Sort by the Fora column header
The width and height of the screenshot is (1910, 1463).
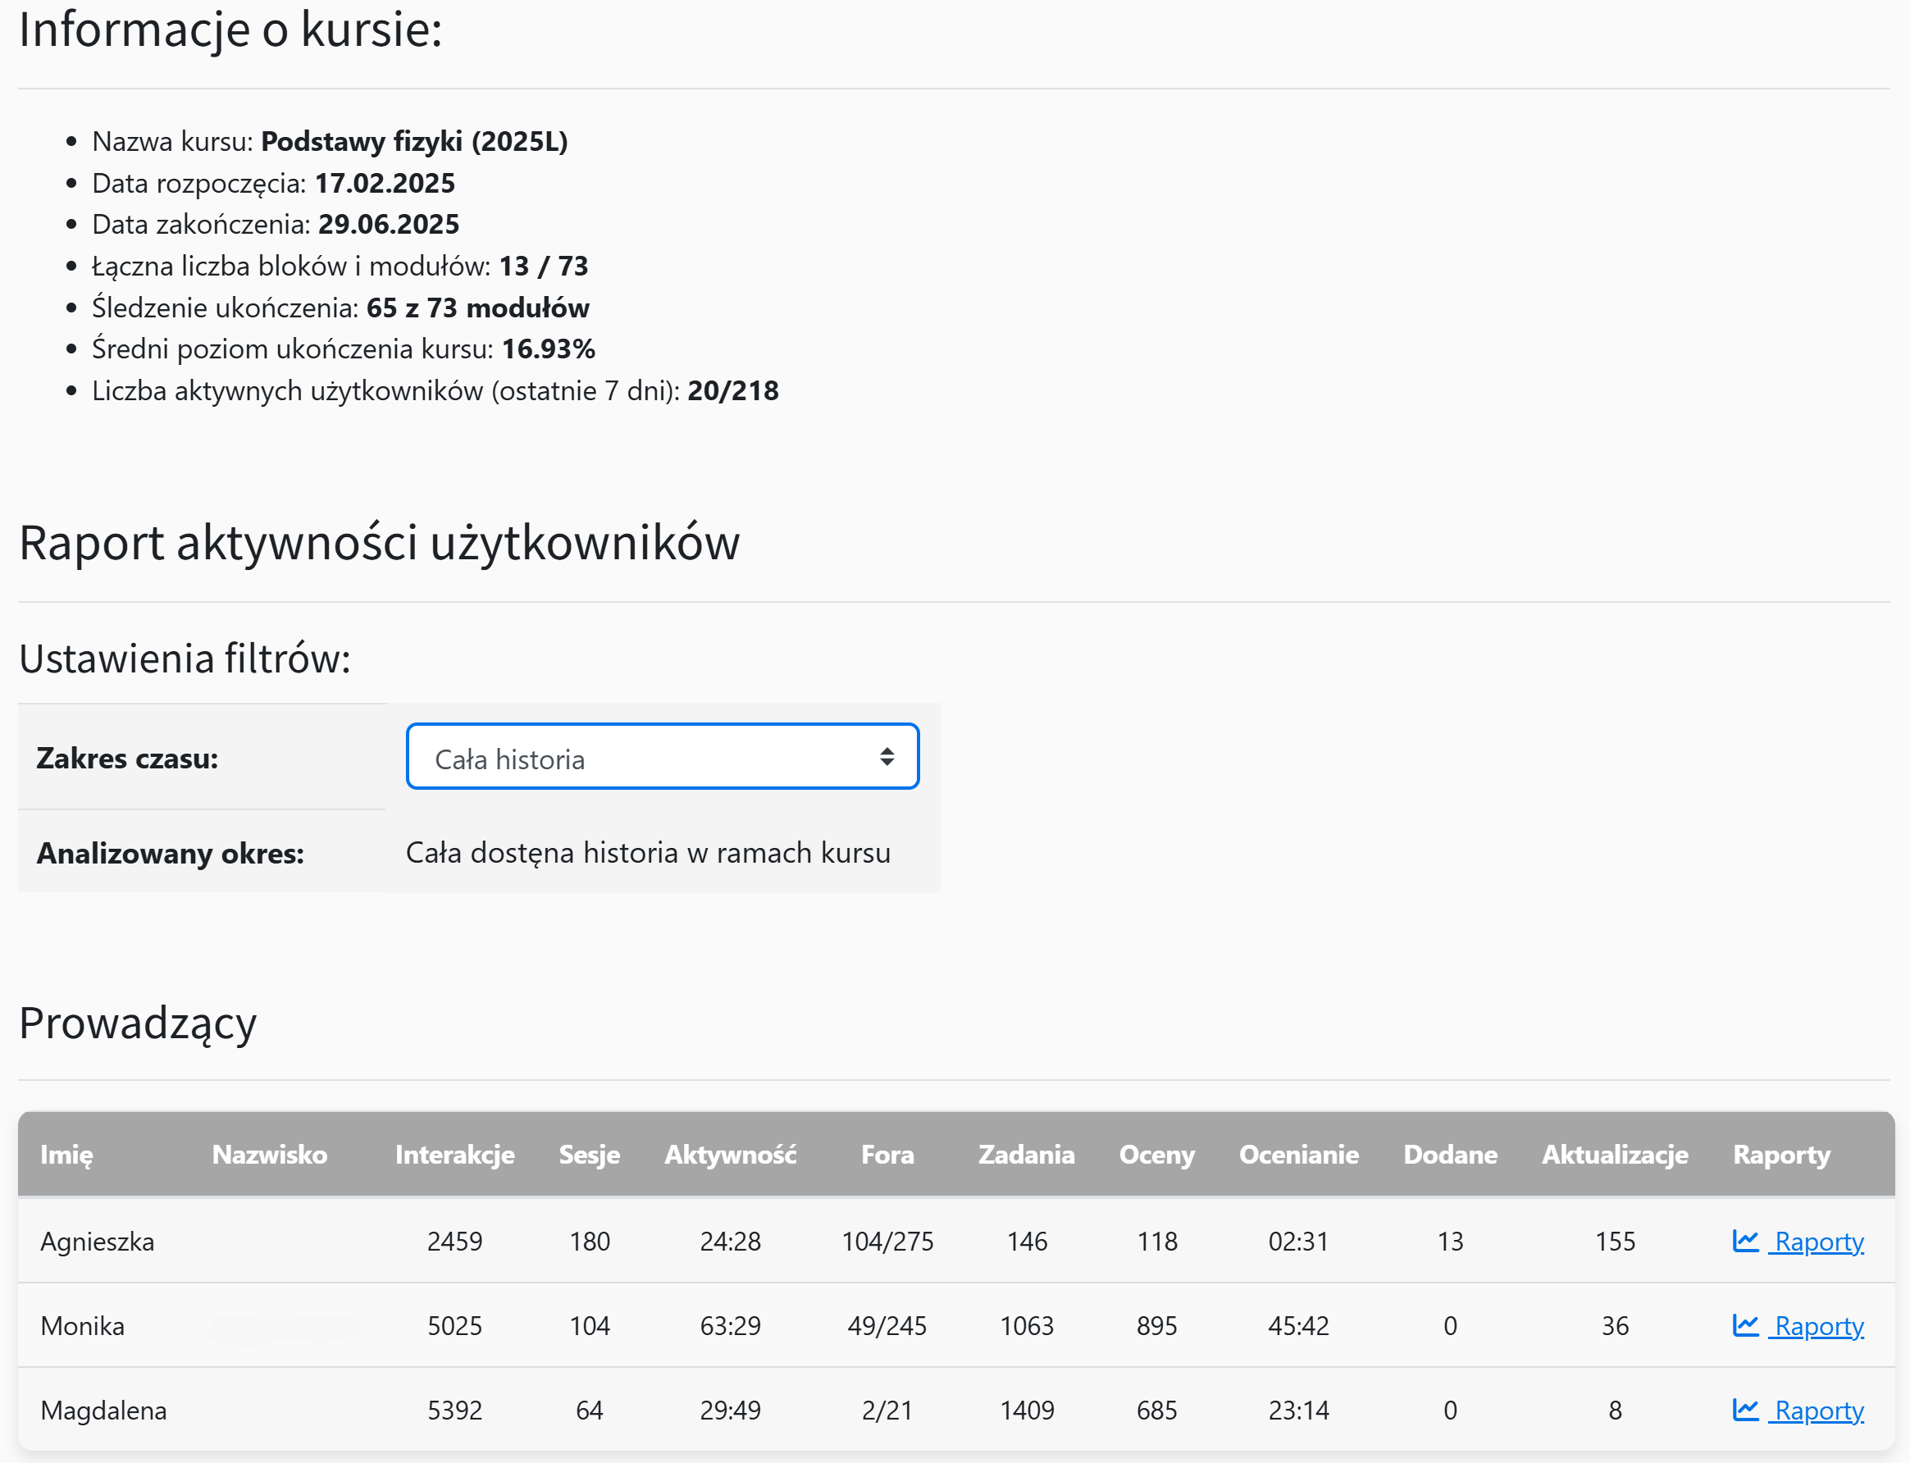click(x=887, y=1155)
